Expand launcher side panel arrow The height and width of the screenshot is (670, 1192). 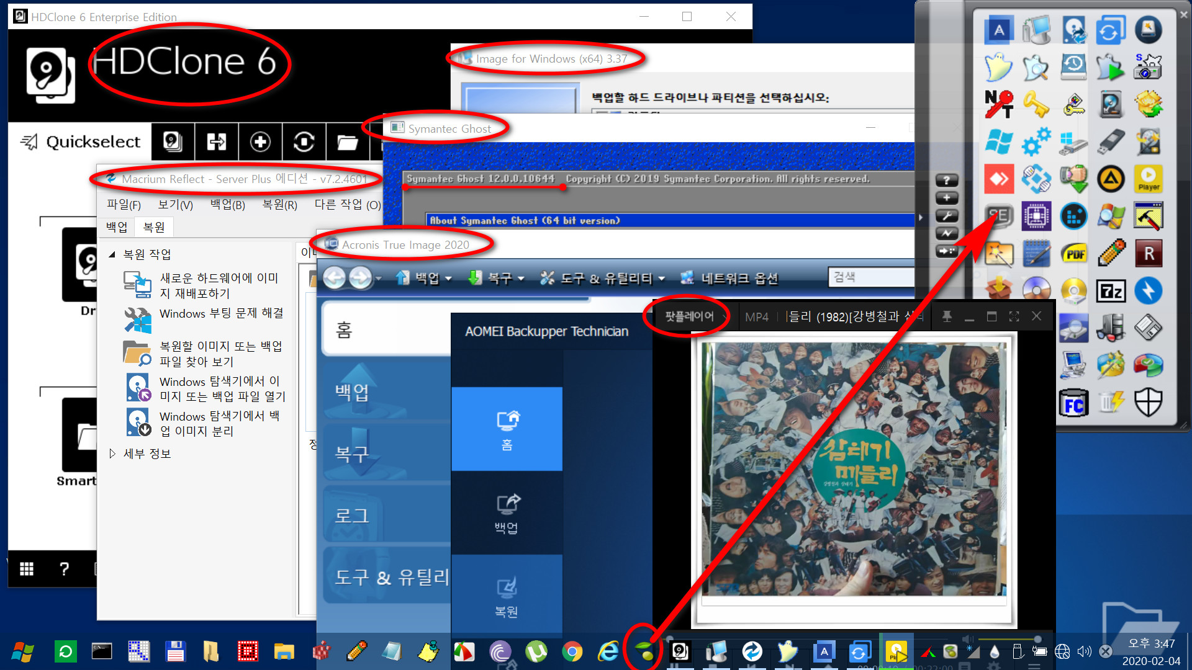pos(921,218)
